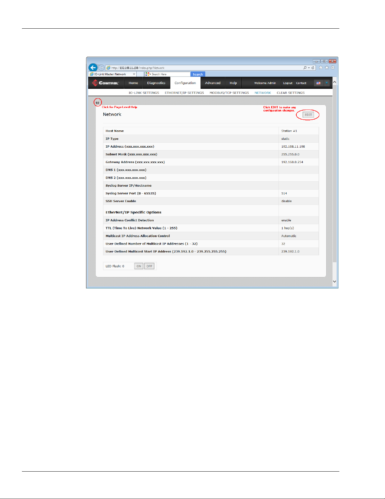Click the Subnet Mask value 255.255.0.0
The height and width of the screenshot is (499, 385).
pyautogui.click(x=290, y=155)
